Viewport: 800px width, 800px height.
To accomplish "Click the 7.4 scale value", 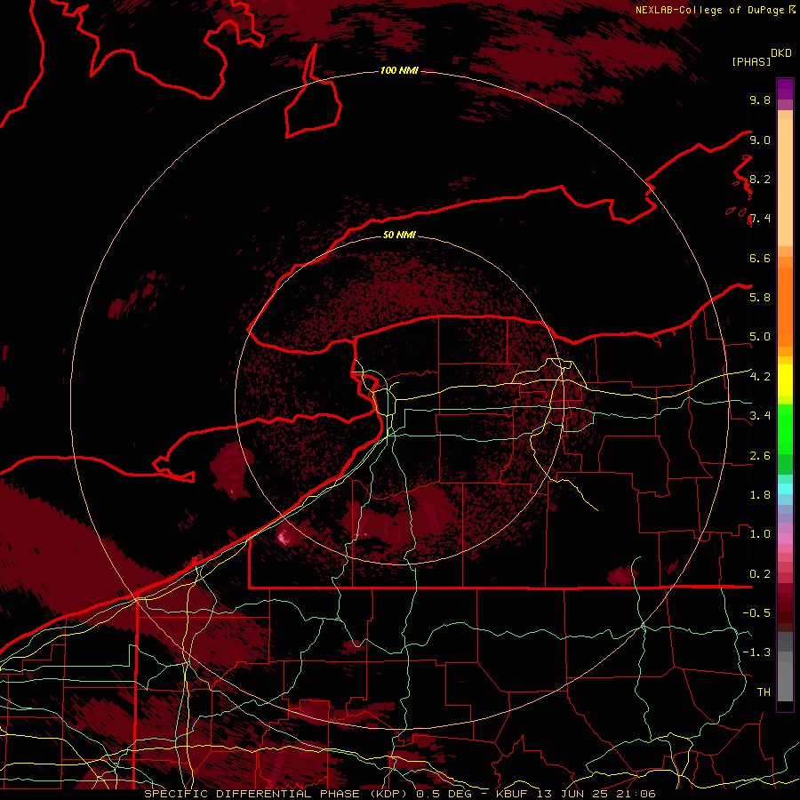I will (x=760, y=219).
